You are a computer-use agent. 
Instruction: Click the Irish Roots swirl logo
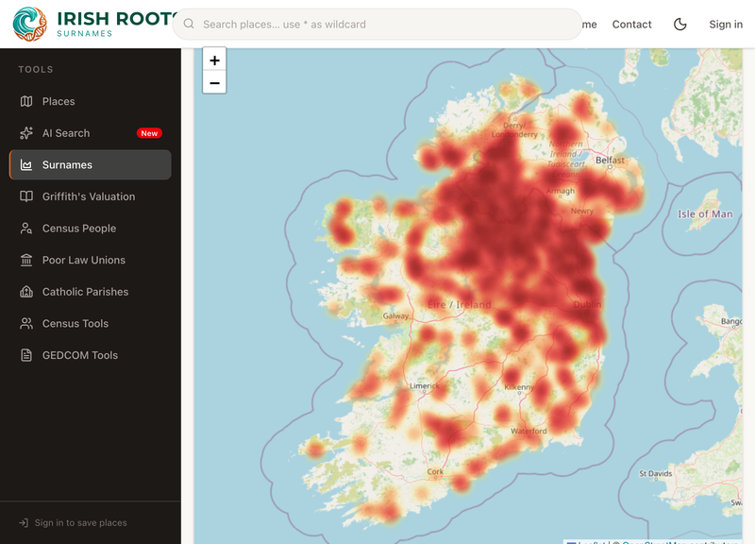[x=30, y=25]
